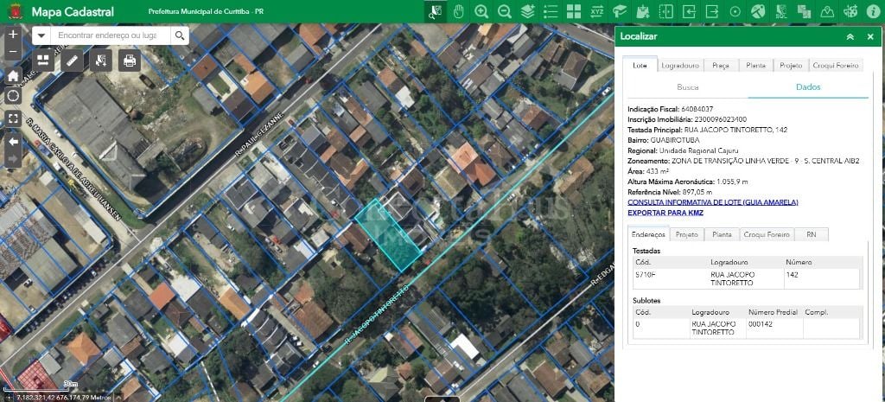Open the Busca sub-tab
This screenshot has height=402, width=885.
[687, 87]
